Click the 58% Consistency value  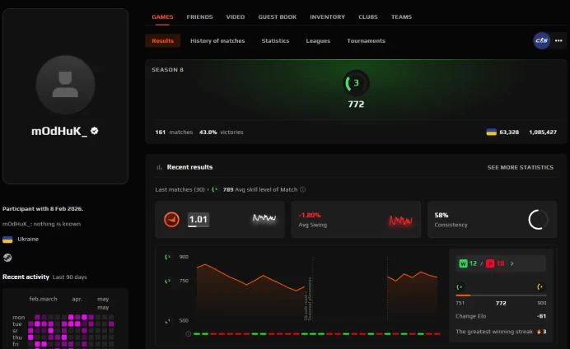click(441, 215)
